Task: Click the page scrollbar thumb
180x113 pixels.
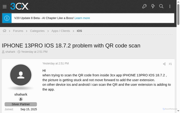Action: point(178,14)
